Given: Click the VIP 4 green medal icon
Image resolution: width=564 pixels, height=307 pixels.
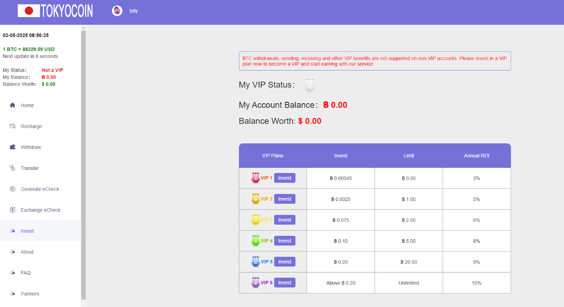Looking at the screenshot, I should [x=256, y=241].
